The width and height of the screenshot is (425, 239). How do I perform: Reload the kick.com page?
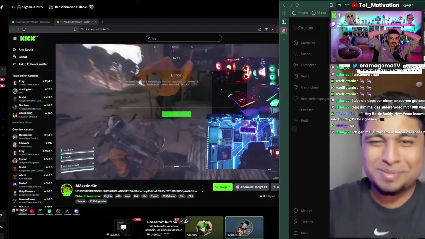coord(24,29)
